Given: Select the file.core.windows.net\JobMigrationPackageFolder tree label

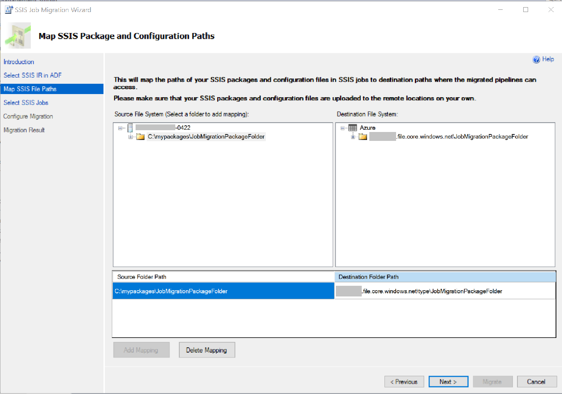Looking at the screenshot, I should point(449,137).
